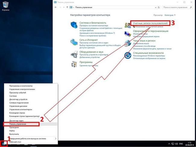196x147 pixels.
Task: Click Архивация и восстановление (Windows 7) link
Action: pyautogui.click(x=97, y=33)
